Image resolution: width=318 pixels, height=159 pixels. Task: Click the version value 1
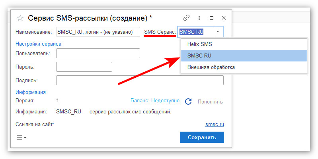[x=58, y=100]
